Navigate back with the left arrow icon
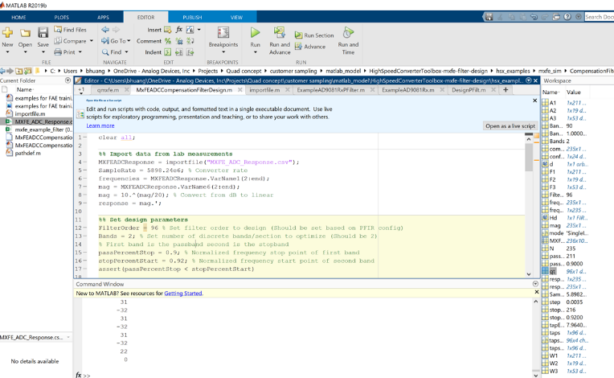This screenshot has height=378, width=614. (x=105, y=30)
